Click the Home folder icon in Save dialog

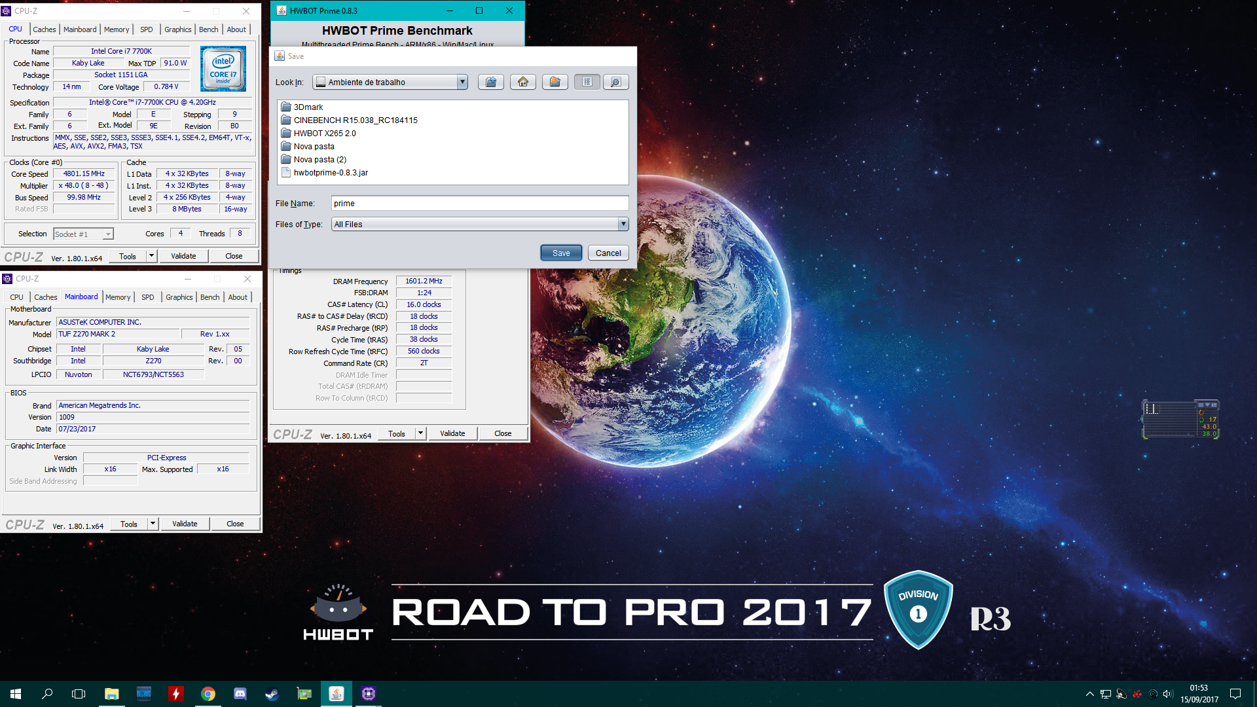pyautogui.click(x=523, y=82)
